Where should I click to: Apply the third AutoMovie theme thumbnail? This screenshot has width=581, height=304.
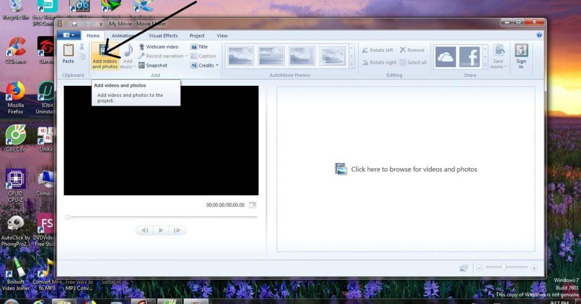(302, 56)
